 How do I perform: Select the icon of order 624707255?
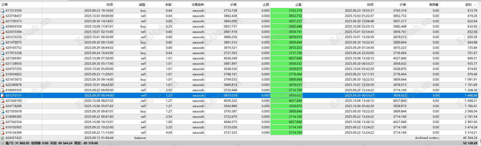[x=3, y=69]
